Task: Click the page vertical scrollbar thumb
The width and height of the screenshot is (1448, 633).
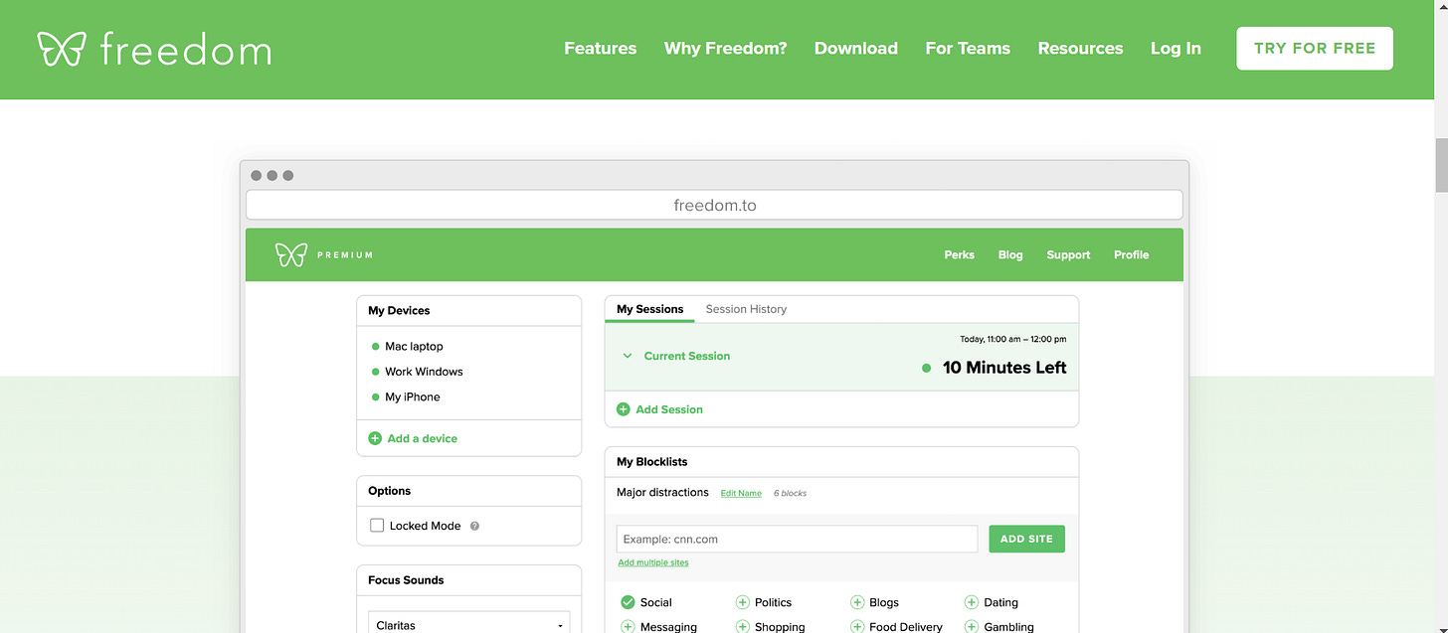Action: pos(1441,165)
